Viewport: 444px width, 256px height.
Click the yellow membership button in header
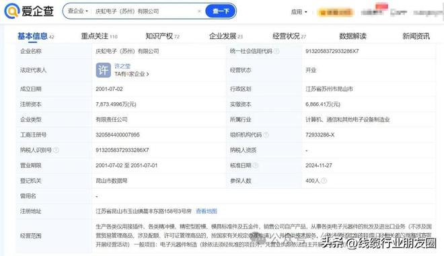[x=335, y=13]
